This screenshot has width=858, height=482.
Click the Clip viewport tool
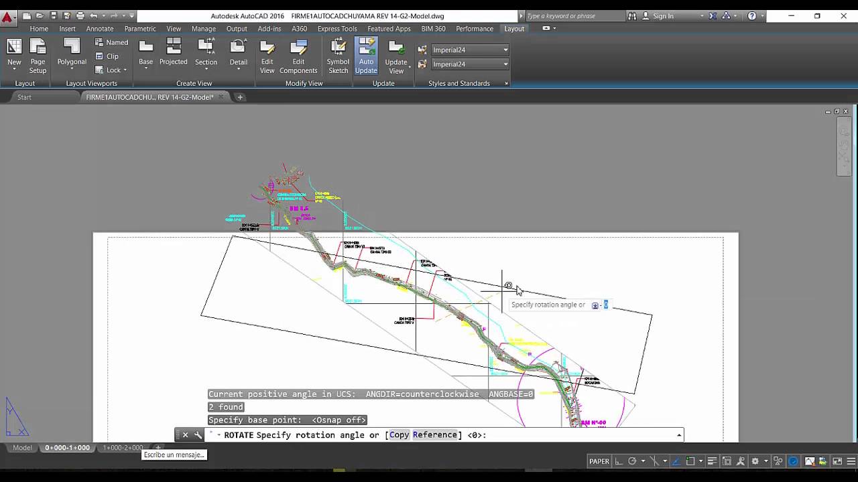coord(107,56)
